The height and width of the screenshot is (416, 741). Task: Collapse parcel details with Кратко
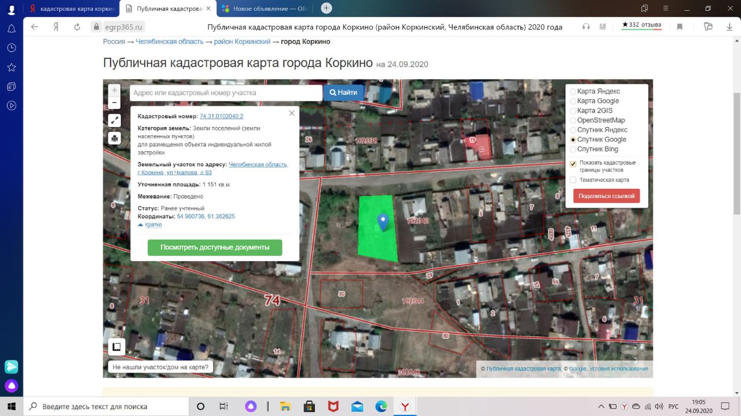tap(153, 225)
